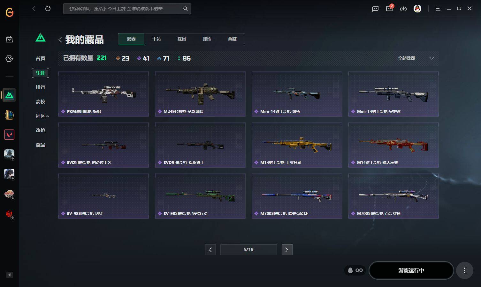This screenshot has width=481, height=287.
Task: Switch to the 挂饰 tab
Action: 207,39
